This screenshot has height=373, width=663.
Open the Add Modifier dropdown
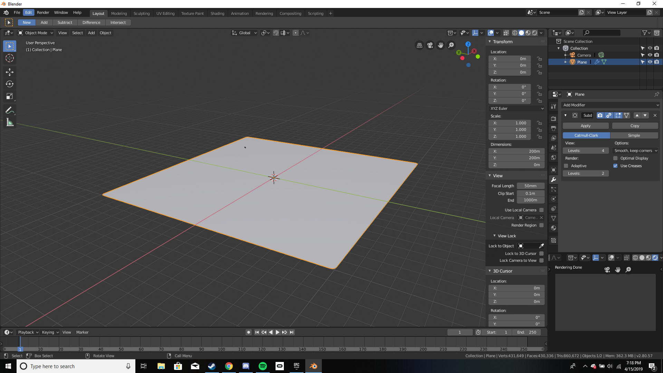(x=611, y=105)
